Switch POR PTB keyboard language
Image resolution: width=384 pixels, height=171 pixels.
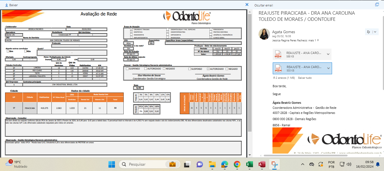[x=331, y=164]
